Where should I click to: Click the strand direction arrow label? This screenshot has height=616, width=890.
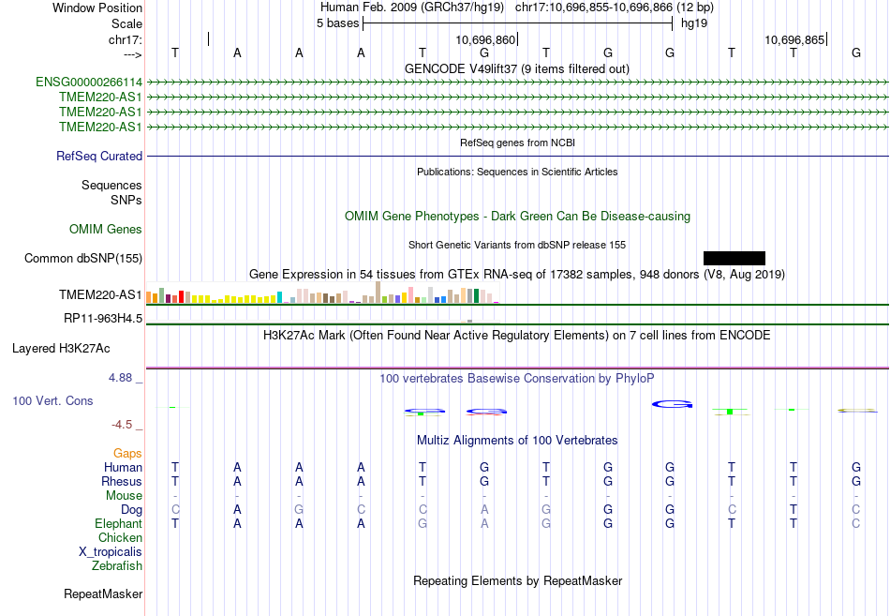(133, 54)
